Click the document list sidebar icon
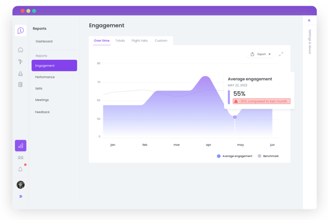328x220 pixels. click(x=21, y=85)
